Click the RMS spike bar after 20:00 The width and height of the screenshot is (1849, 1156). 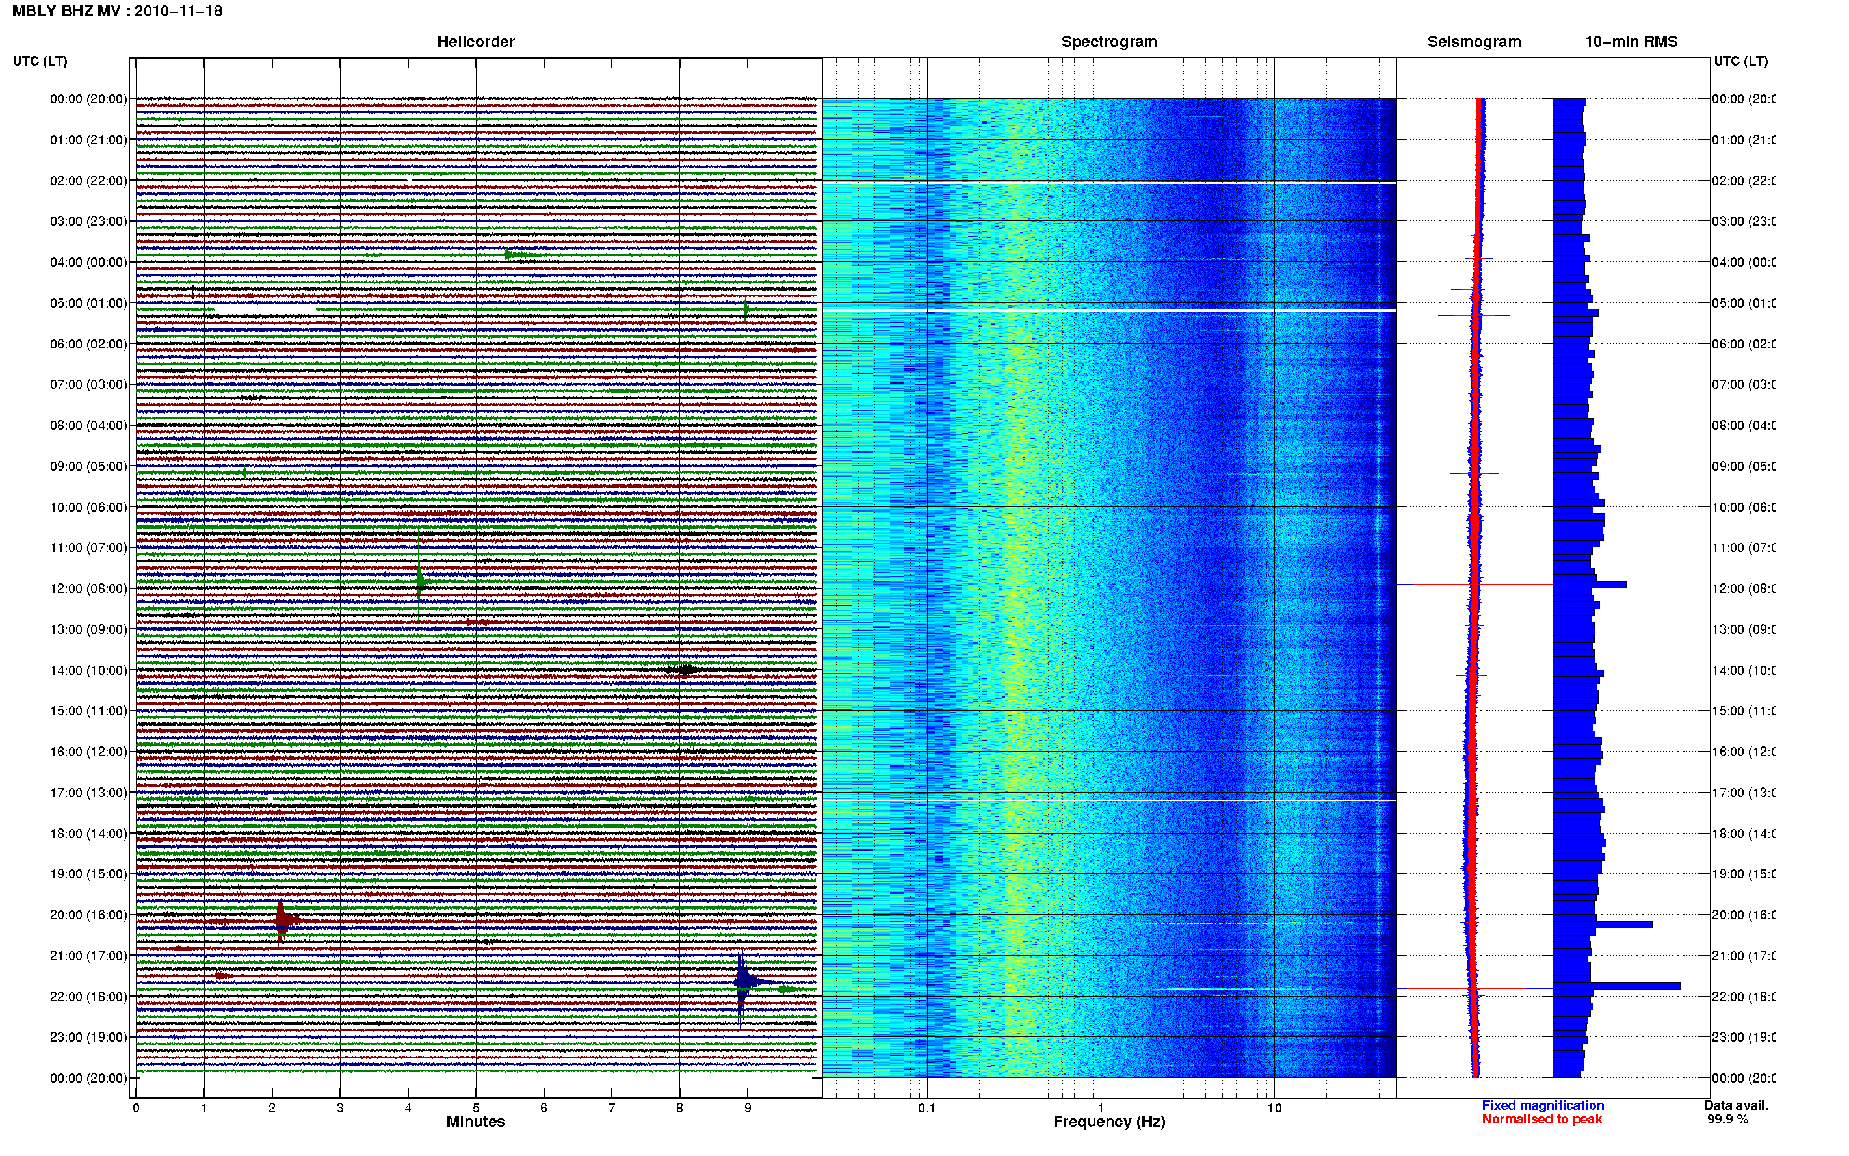click(1602, 925)
